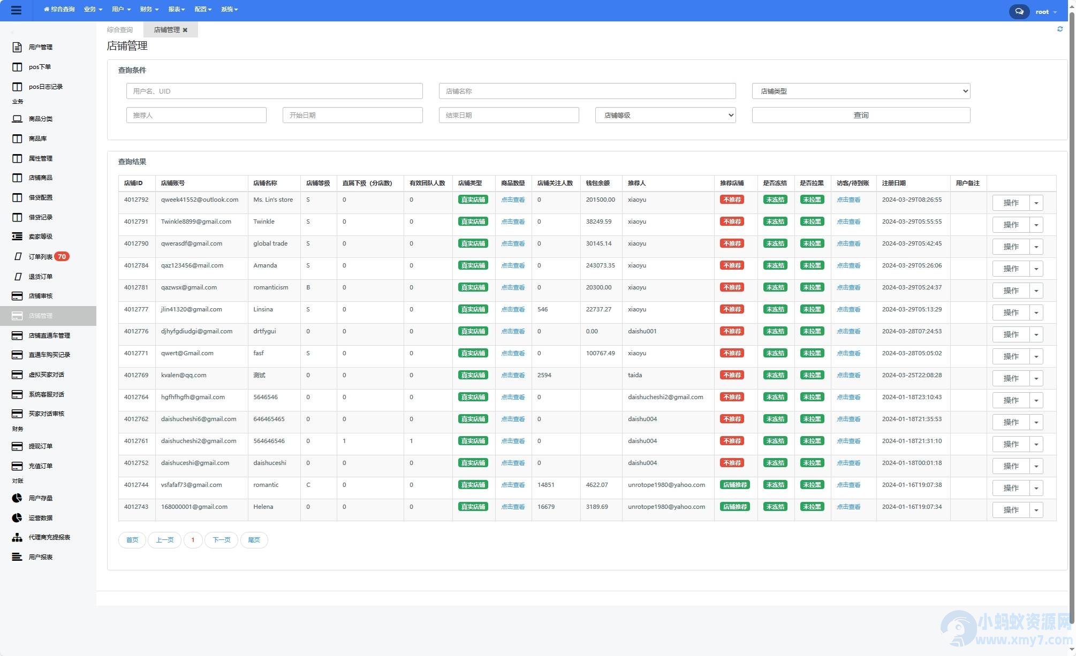Viewport: 1076px width, 656px height.
Task: Expand the 店铺等级 dropdown
Action: pyautogui.click(x=665, y=115)
